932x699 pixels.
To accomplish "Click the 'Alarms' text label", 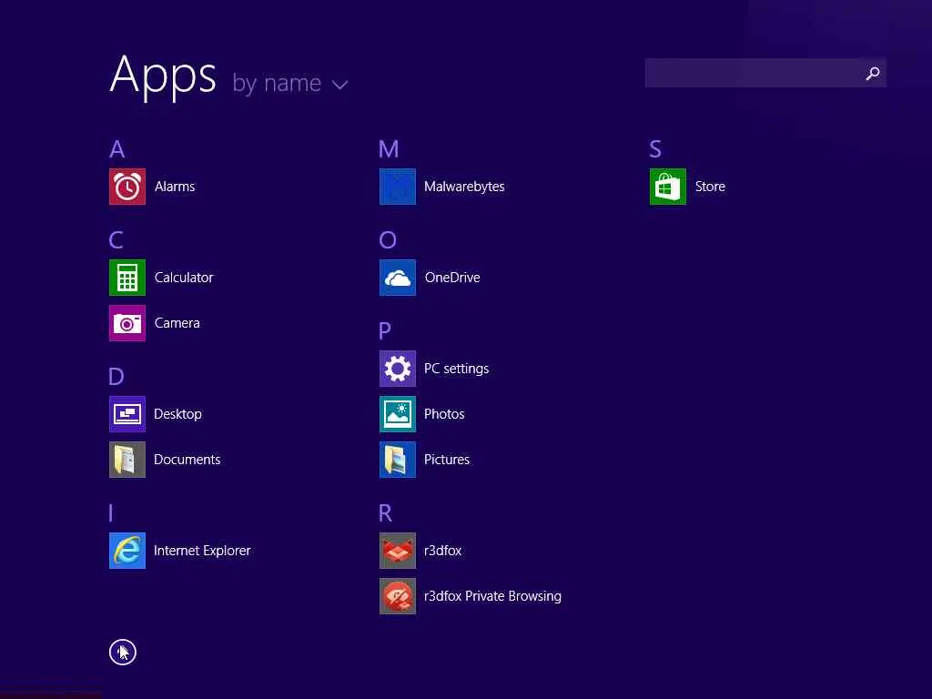I will coord(175,187).
